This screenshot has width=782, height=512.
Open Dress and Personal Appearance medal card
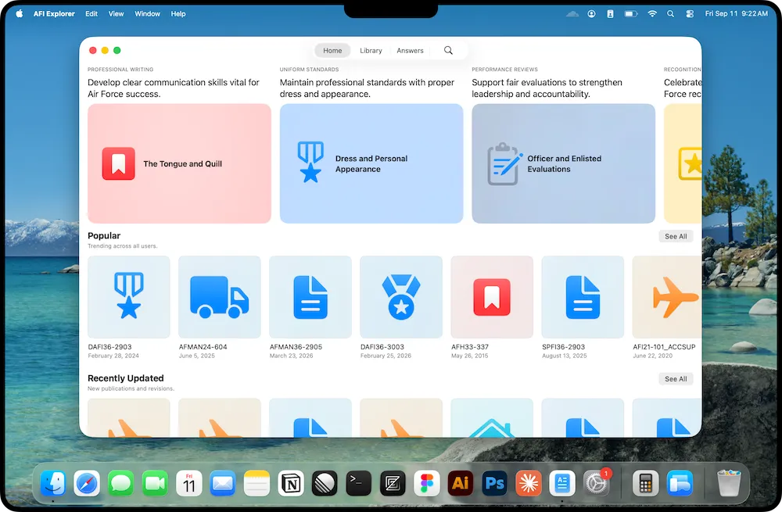coord(371,163)
